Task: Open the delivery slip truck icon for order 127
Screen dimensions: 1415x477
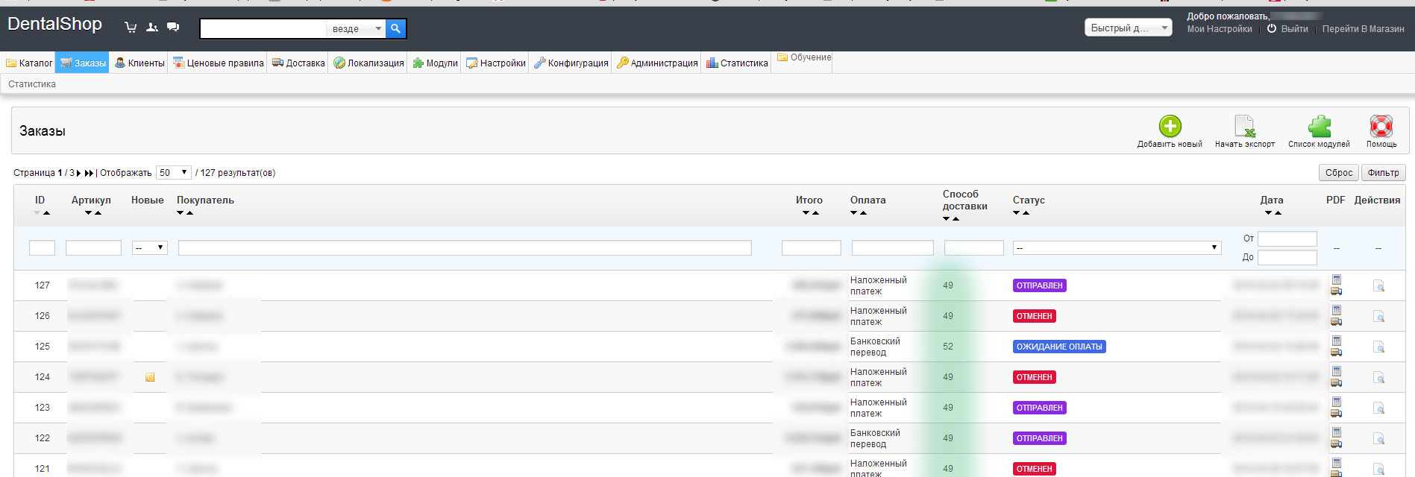Action: pyautogui.click(x=1336, y=291)
